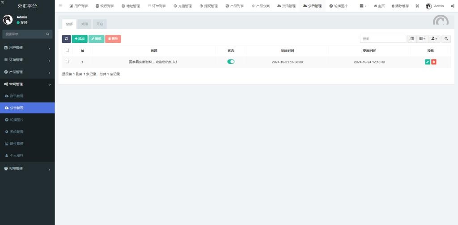Click the 清除缓存 trash item in top bar
This screenshot has width=458, height=225.
click(x=400, y=6)
